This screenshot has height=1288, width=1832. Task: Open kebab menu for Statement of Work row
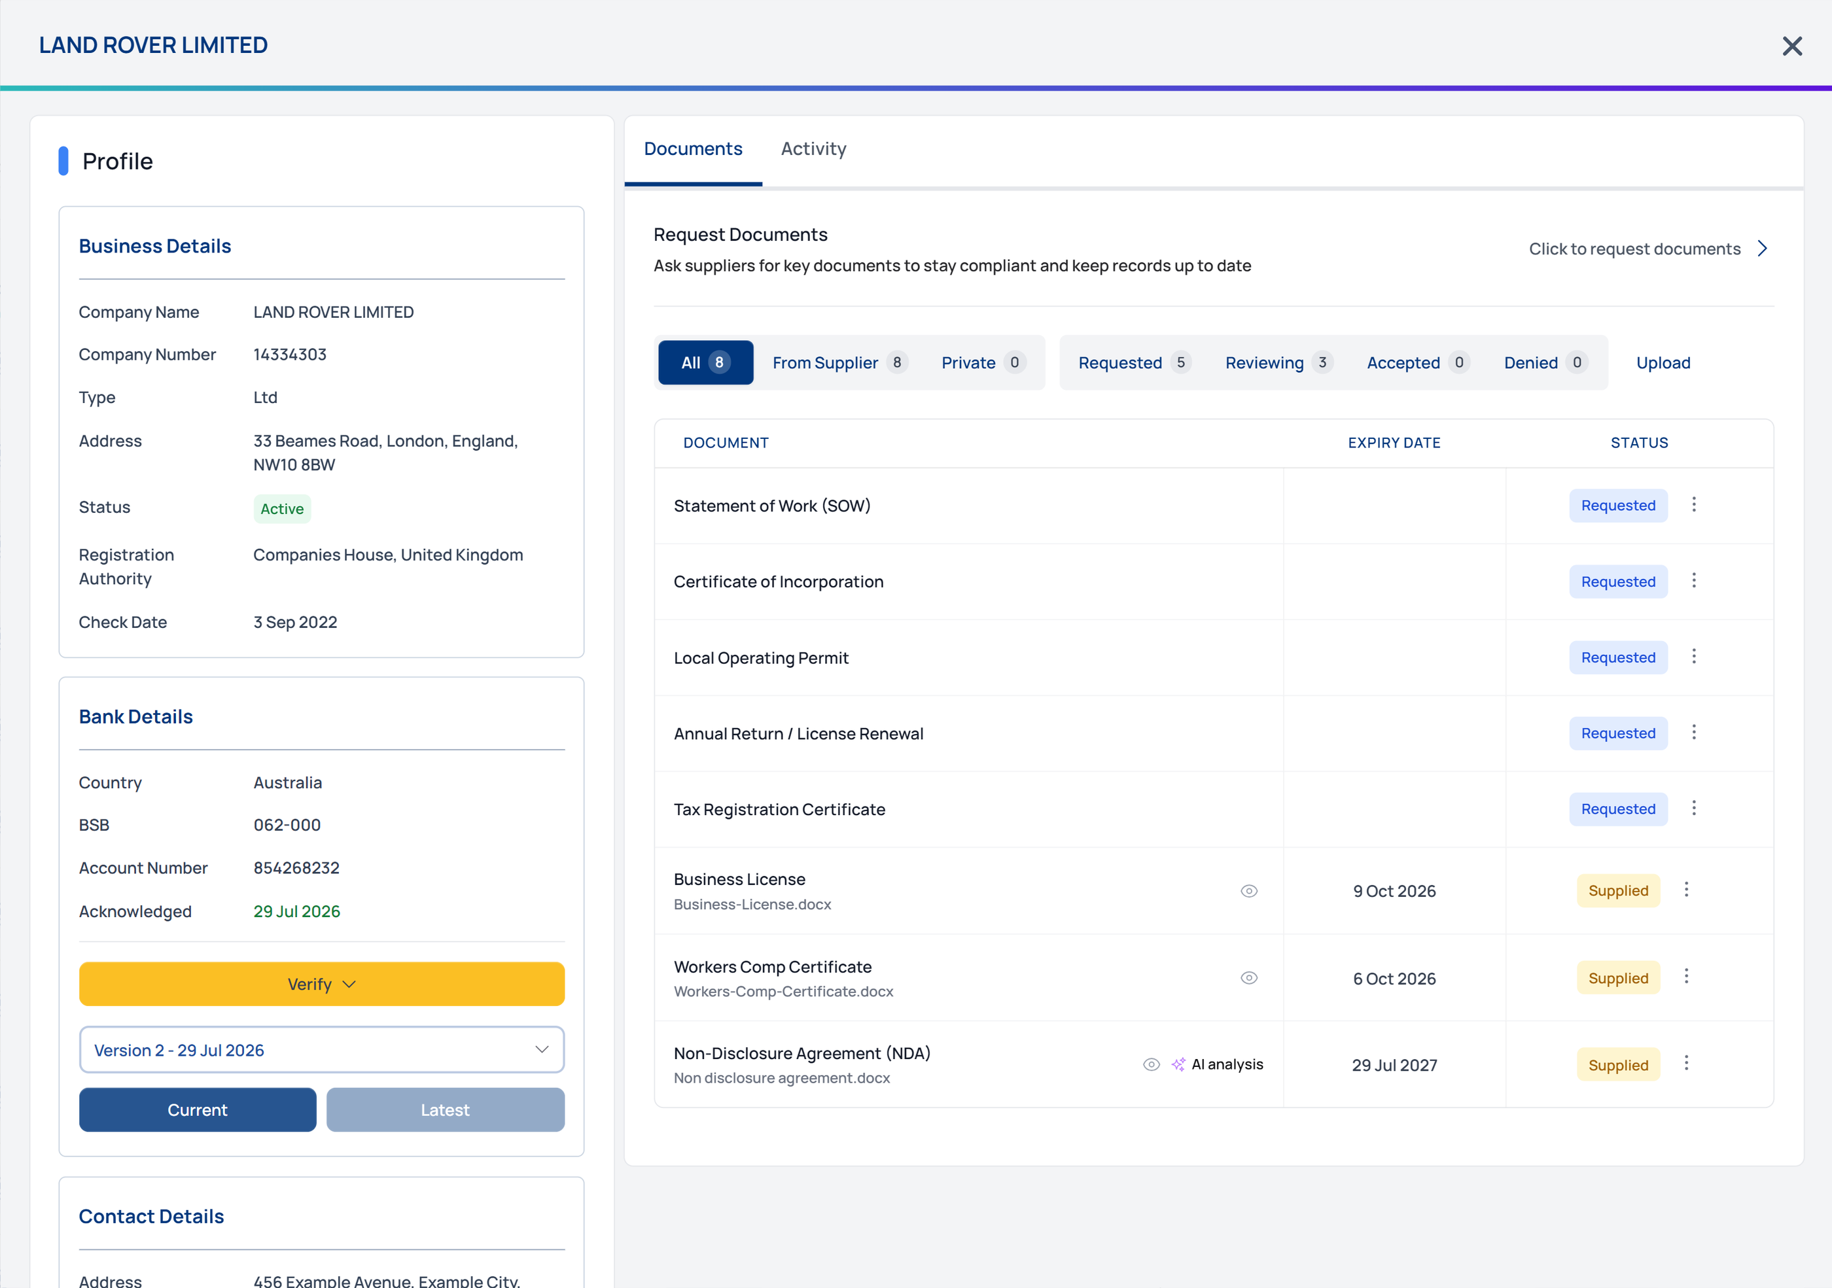(1694, 504)
